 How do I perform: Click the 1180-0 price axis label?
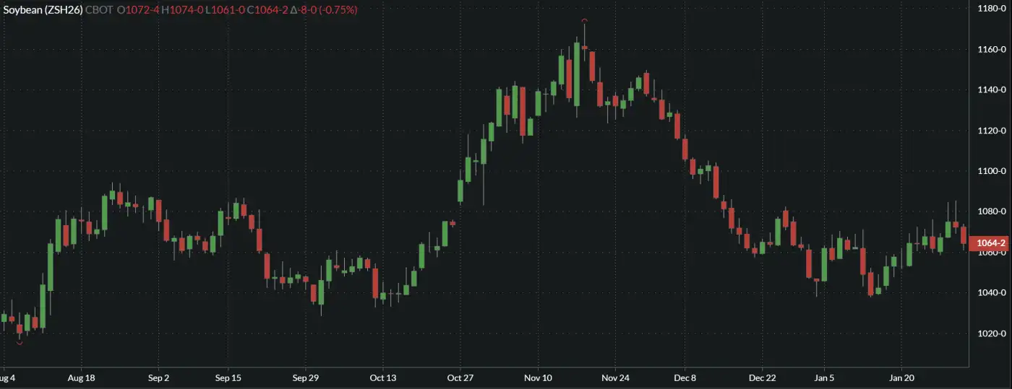coord(992,9)
